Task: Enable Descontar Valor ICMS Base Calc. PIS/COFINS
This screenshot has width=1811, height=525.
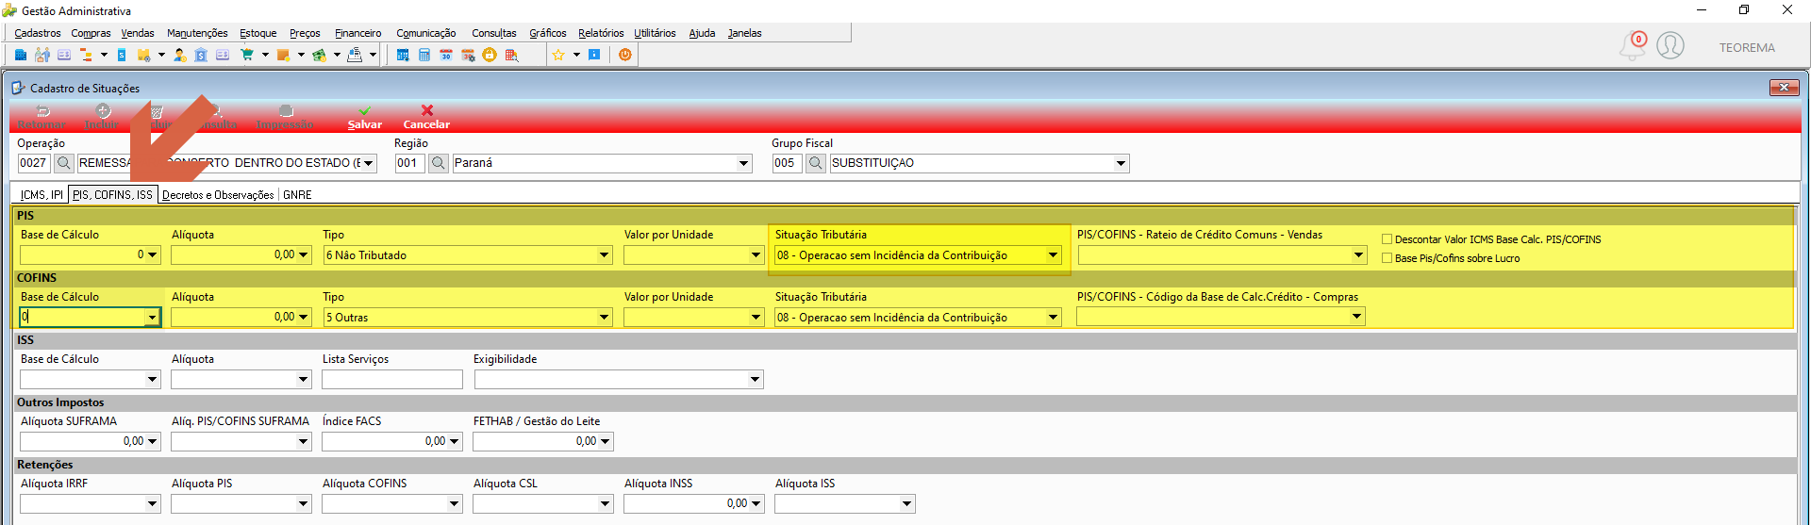Action: [1387, 239]
